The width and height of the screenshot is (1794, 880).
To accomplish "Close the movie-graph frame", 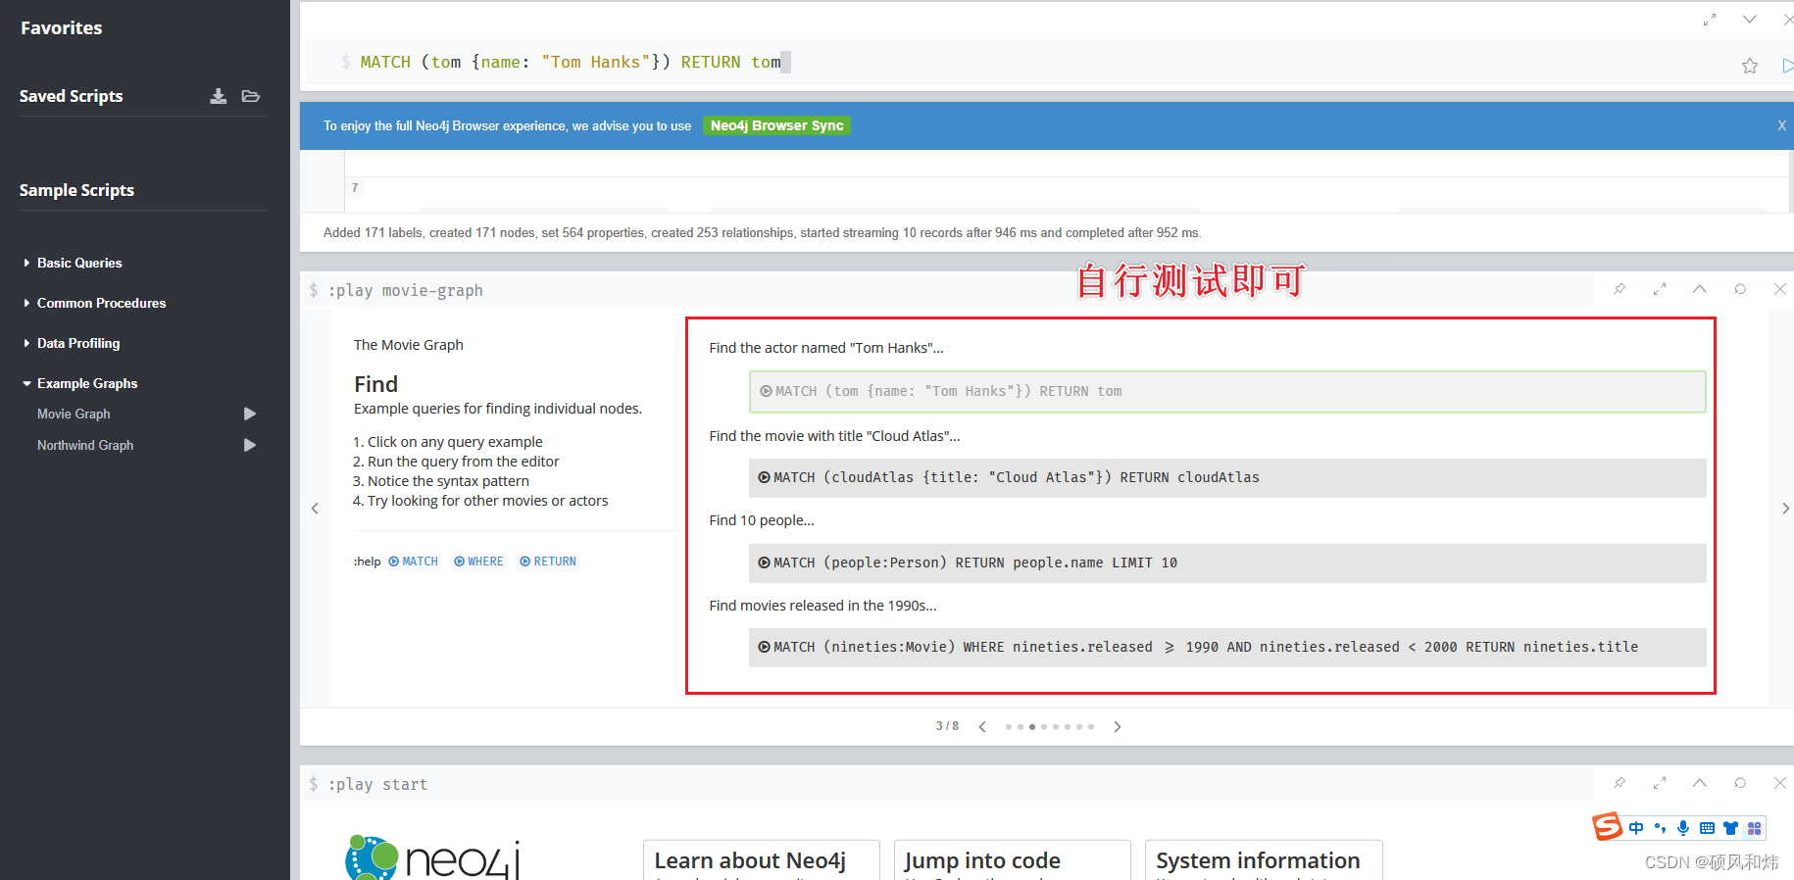I will coord(1780,289).
